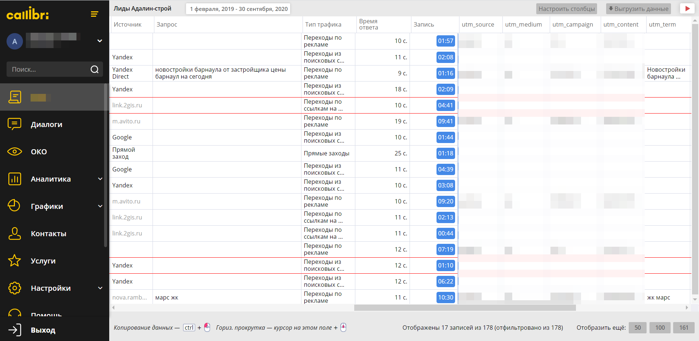
Task: Open the Аналитика bar chart icon
Action: (15, 179)
